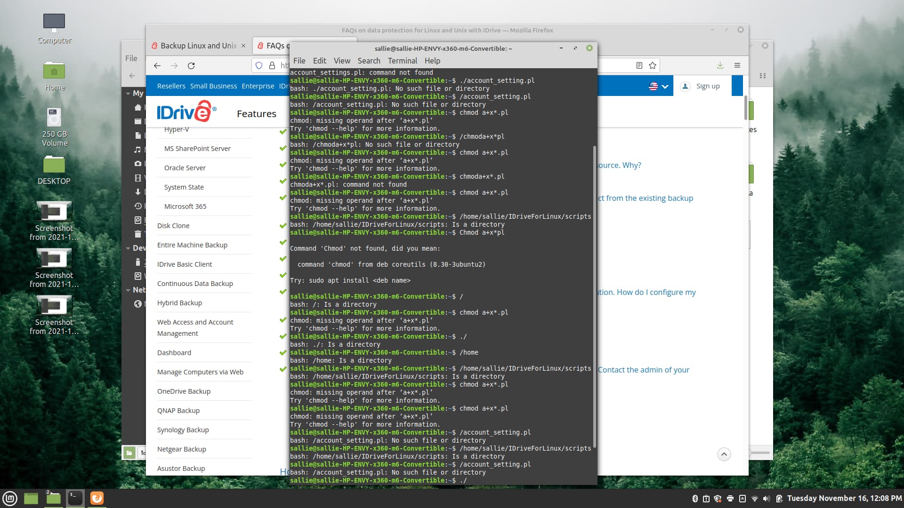904x508 pixels.
Task: Open terminal Search menu
Action: point(369,61)
